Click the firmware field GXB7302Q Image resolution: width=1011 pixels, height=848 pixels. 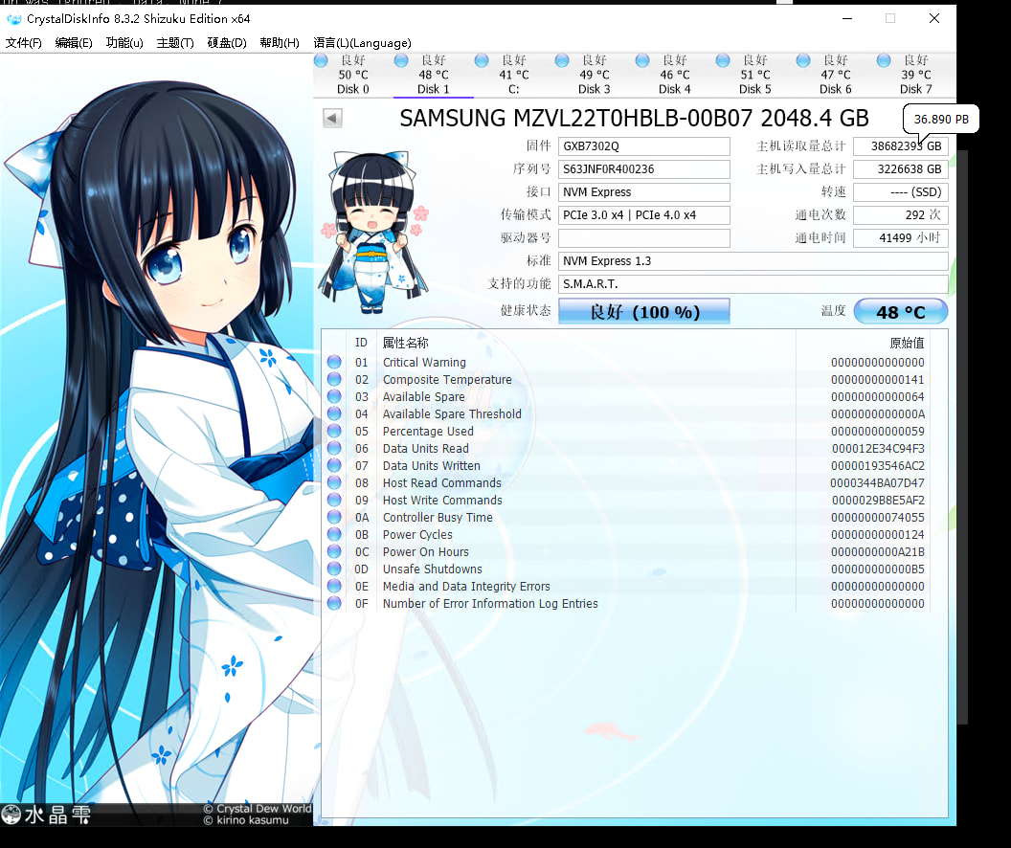(644, 146)
